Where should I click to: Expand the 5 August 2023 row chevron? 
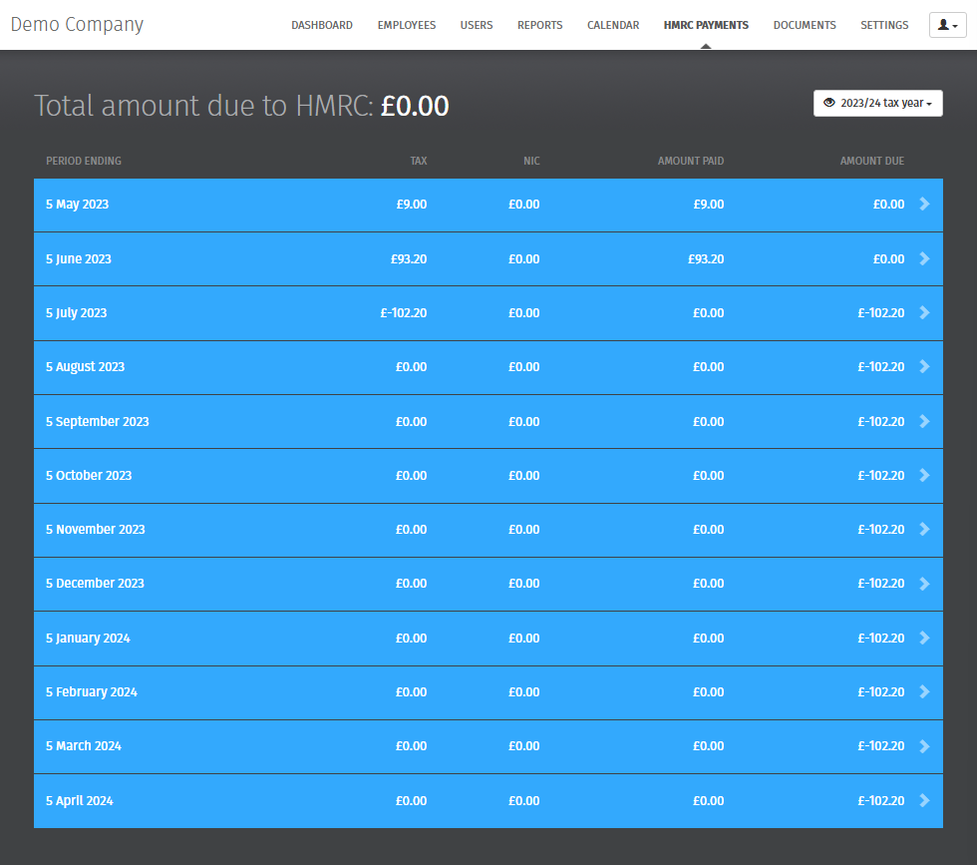coord(925,367)
